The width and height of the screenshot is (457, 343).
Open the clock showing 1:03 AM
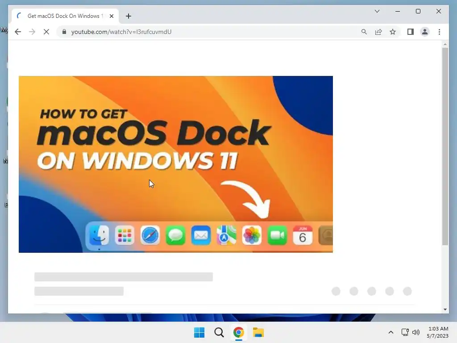[438, 332]
